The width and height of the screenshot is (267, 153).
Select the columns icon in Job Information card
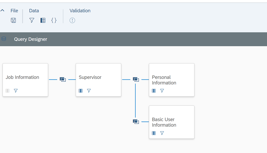(x=8, y=91)
